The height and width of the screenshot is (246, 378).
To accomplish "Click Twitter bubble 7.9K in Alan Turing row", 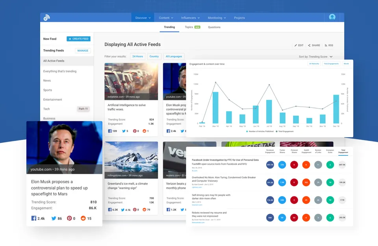I will coord(282,182).
